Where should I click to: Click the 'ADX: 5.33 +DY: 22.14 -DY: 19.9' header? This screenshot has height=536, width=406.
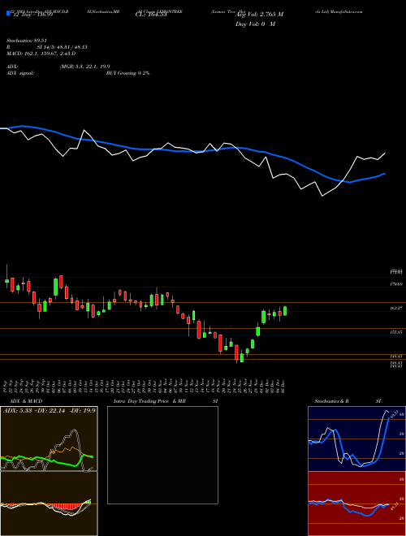50,410
